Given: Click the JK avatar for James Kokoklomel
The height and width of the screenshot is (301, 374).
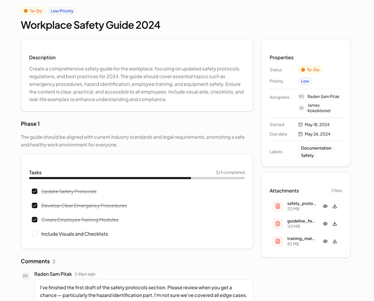Looking at the screenshot, I should pos(301,108).
